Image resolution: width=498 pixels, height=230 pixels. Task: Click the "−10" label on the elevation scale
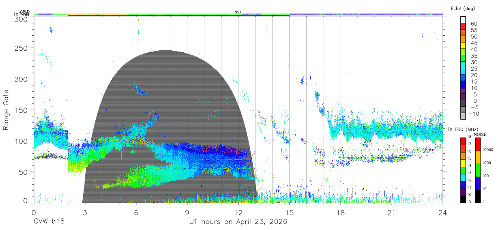click(x=473, y=113)
